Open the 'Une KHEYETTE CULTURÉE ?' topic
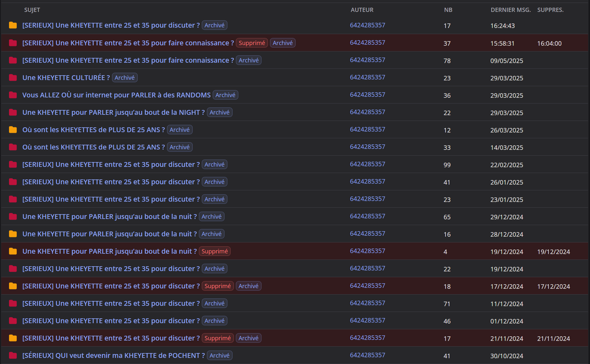The width and height of the screenshot is (590, 364). point(66,77)
